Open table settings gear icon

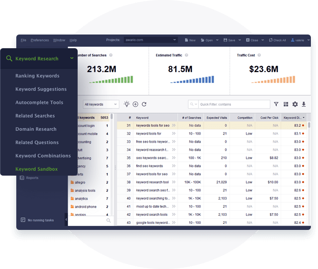[x=295, y=104]
